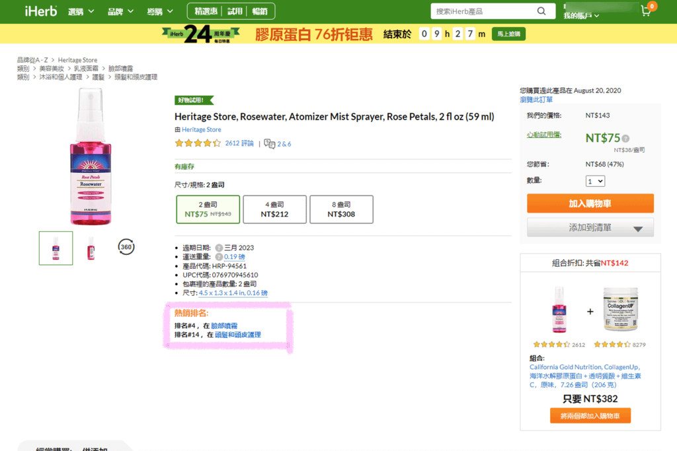Expand the 我的賬戶 account menu
The height and width of the screenshot is (451, 677).
pyautogui.click(x=581, y=16)
